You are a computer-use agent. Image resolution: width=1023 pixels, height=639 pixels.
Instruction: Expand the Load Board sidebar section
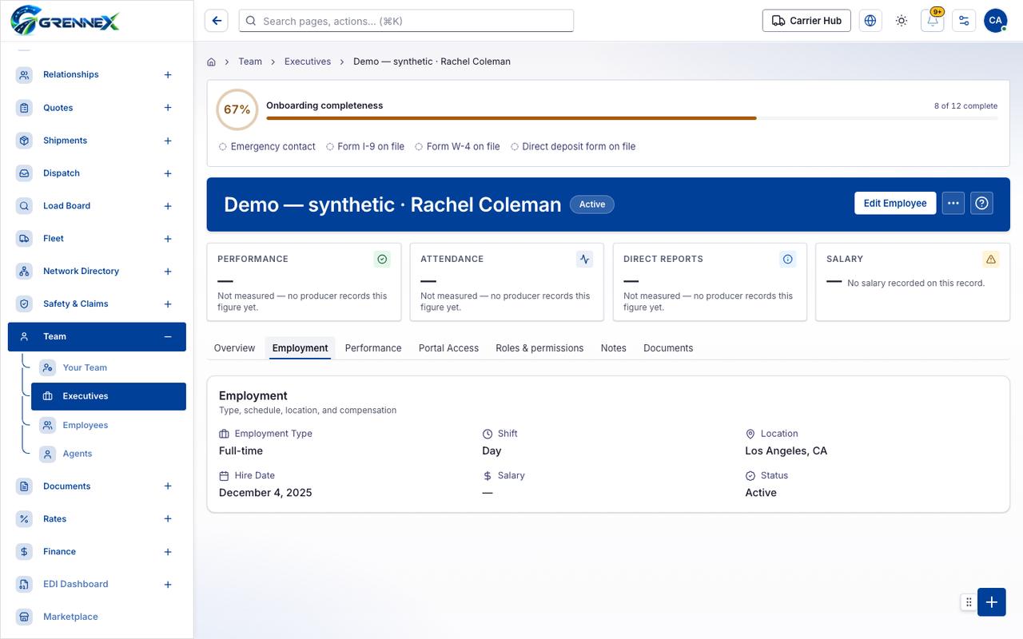tap(168, 206)
